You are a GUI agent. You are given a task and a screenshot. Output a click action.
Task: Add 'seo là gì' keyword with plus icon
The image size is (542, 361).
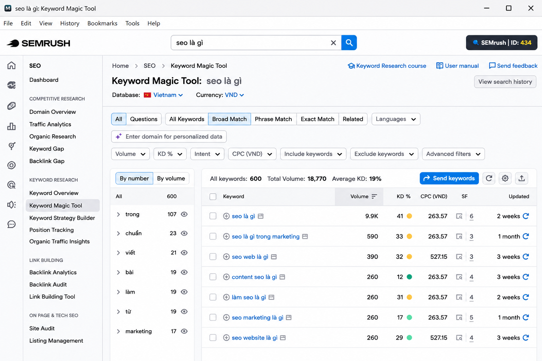point(226,216)
